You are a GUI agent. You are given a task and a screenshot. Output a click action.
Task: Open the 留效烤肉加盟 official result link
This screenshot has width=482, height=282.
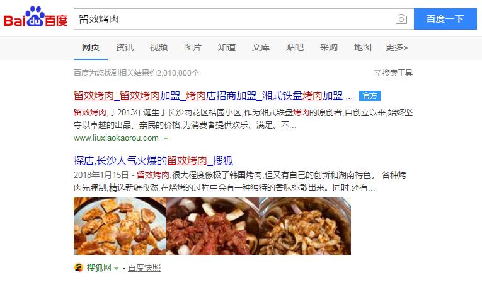tap(214, 96)
